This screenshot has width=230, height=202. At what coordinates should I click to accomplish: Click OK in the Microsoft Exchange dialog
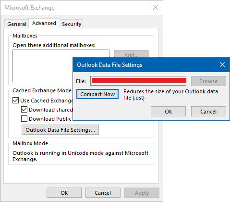click(64, 193)
